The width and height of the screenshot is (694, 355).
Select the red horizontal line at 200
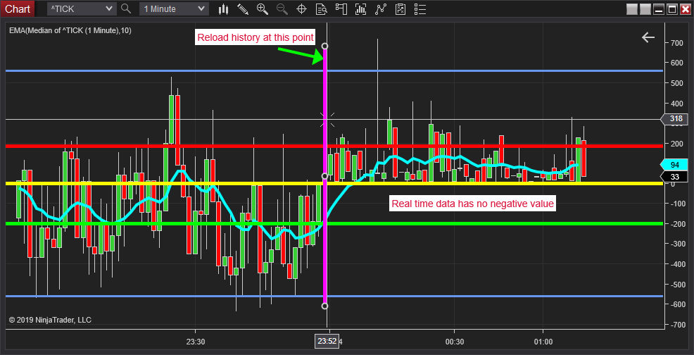pos(334,146)
